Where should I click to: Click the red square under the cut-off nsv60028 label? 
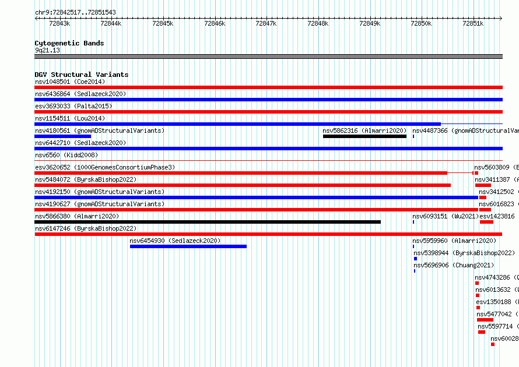(493, 344)
